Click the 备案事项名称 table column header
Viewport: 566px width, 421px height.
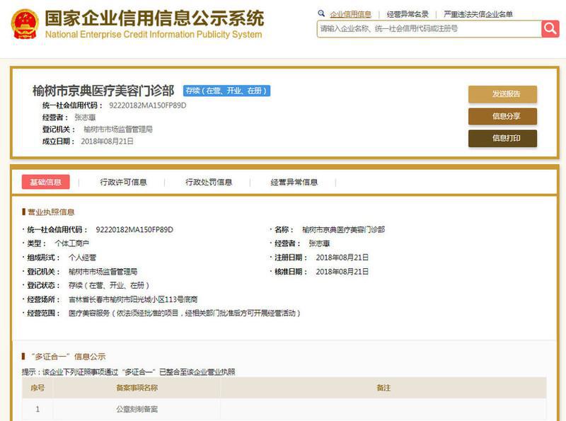click(x=137, y=388)
